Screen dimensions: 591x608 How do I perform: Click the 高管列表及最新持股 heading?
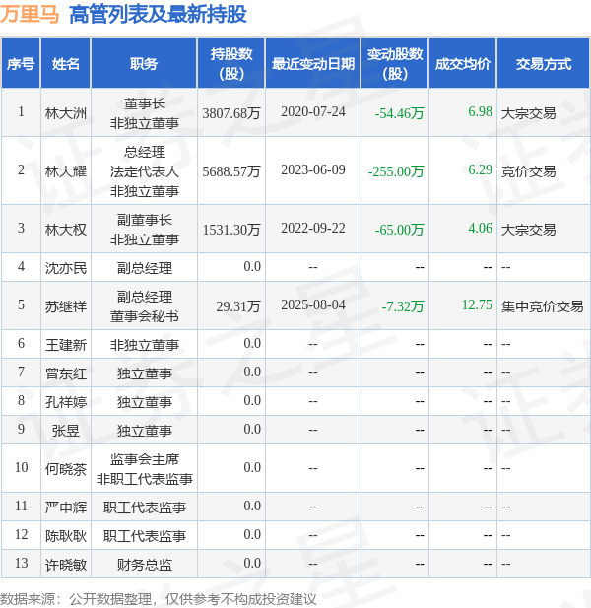(x=158, y=15)
